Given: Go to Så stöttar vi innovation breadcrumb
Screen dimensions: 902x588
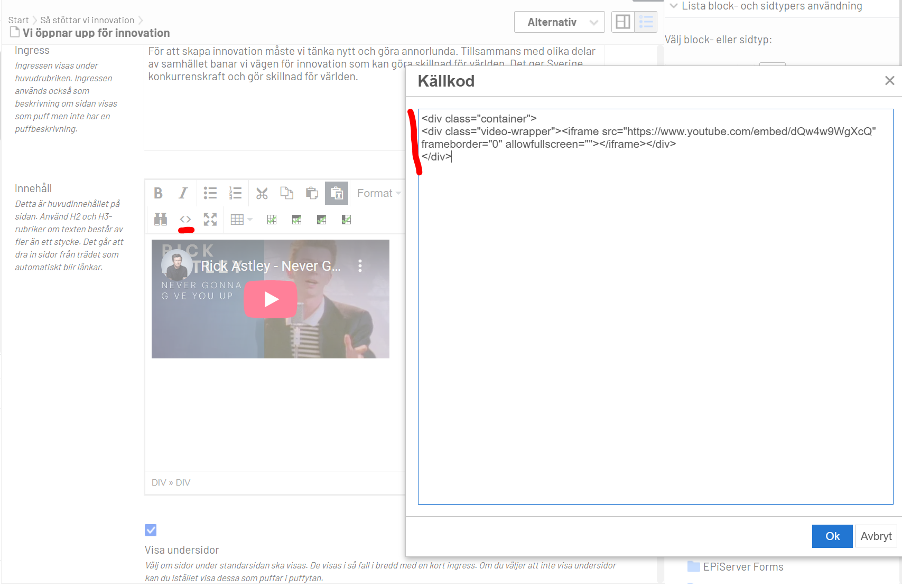Looking at the screenshot, I should 87,20.
